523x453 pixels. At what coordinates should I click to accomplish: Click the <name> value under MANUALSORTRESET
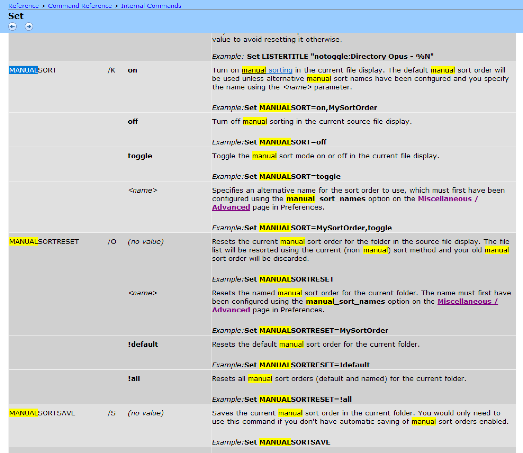click(x=143, y=293)
